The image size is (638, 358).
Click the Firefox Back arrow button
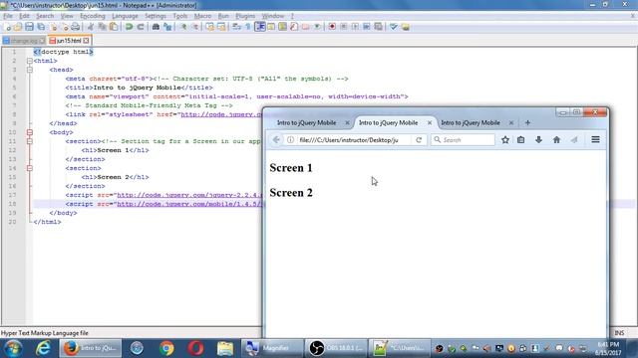276,139
